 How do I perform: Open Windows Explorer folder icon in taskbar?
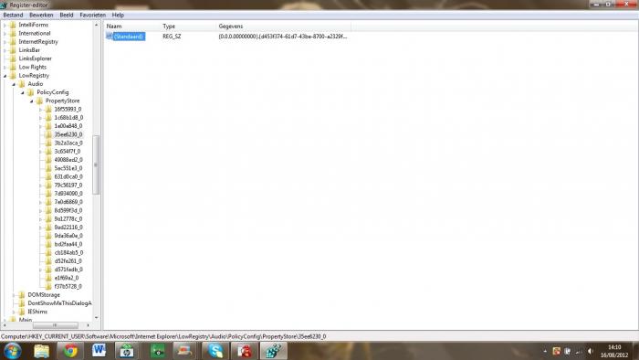[x=41, y=351]
